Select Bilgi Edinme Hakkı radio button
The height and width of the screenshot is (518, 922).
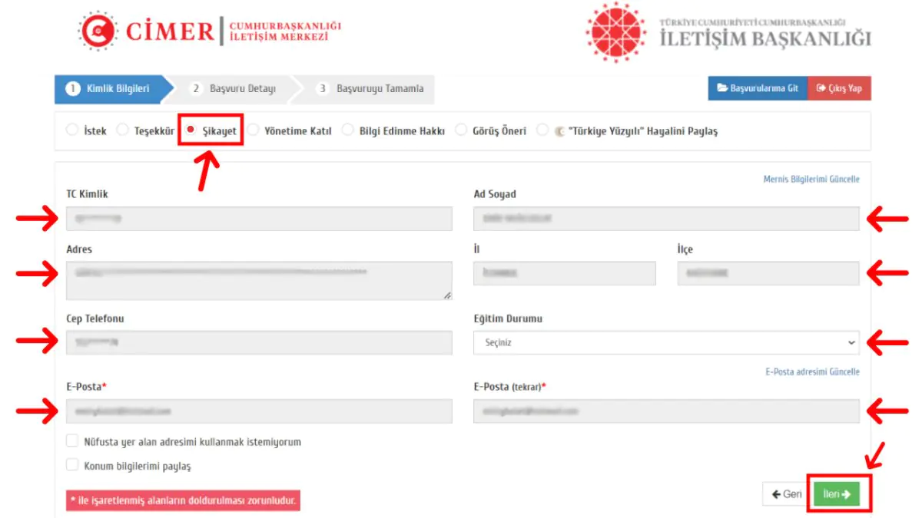[x=348, y=130]
